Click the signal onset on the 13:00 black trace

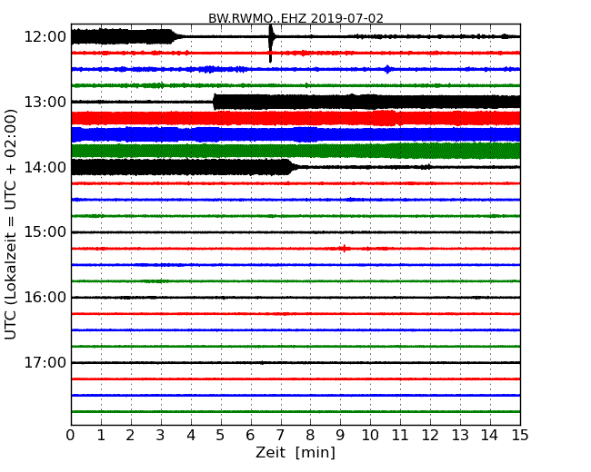215,102
